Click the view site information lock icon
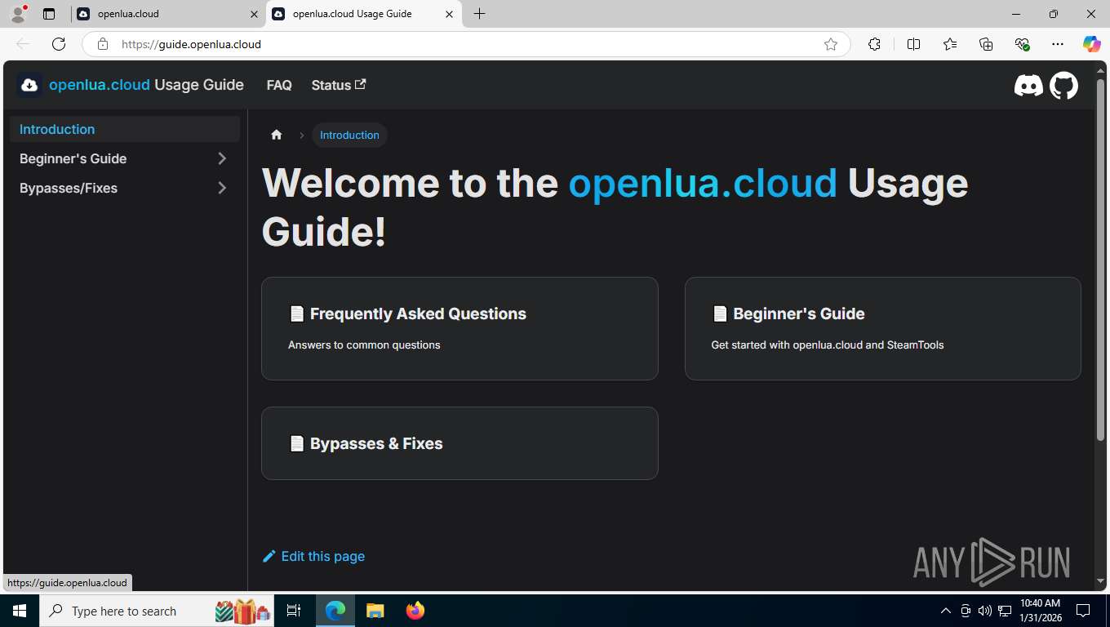 103,44
